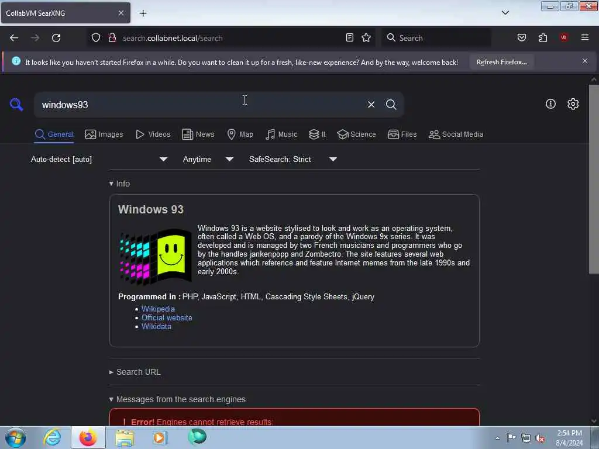This screenshot has height=449, width=599.
Task: Switch to the It category
Action: pyautogui.click(x=317, y=134)
